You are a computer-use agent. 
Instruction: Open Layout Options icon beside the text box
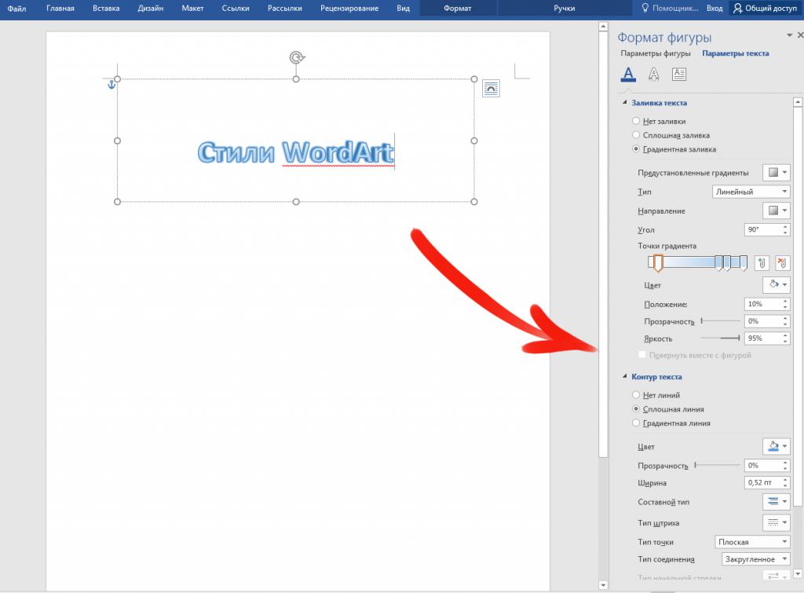(x=491, y=89)
